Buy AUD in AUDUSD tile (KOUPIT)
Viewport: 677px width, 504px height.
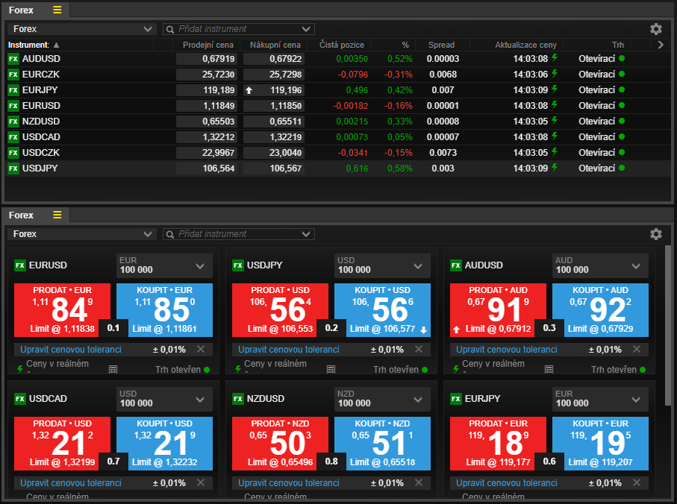pos(601,310)
